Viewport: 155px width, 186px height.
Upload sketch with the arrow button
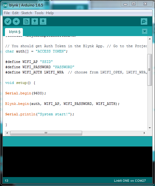coord(16,22)
